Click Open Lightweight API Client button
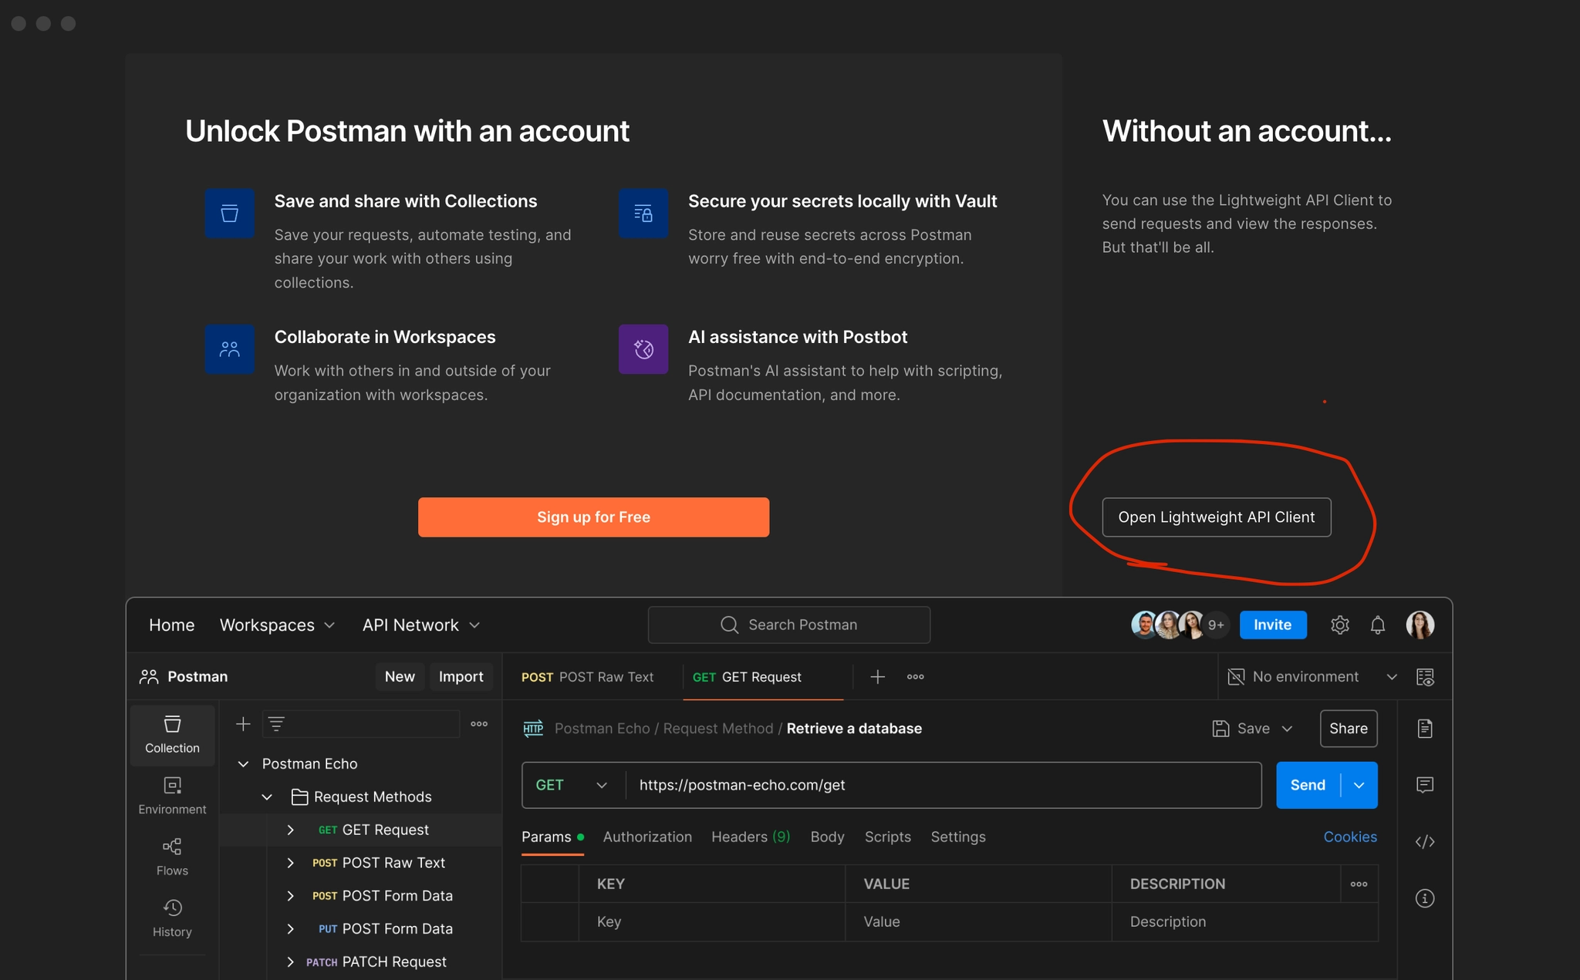 (1216, 517)
